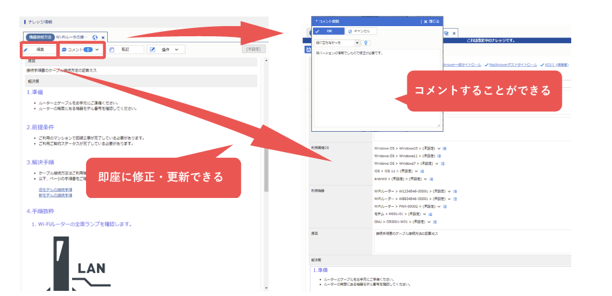Click the globe icon in the left tab
This screenshot has height=296, width=612.
(x=95, y=38)
